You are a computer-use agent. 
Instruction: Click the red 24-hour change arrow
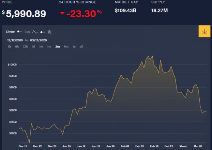(62, 13)
